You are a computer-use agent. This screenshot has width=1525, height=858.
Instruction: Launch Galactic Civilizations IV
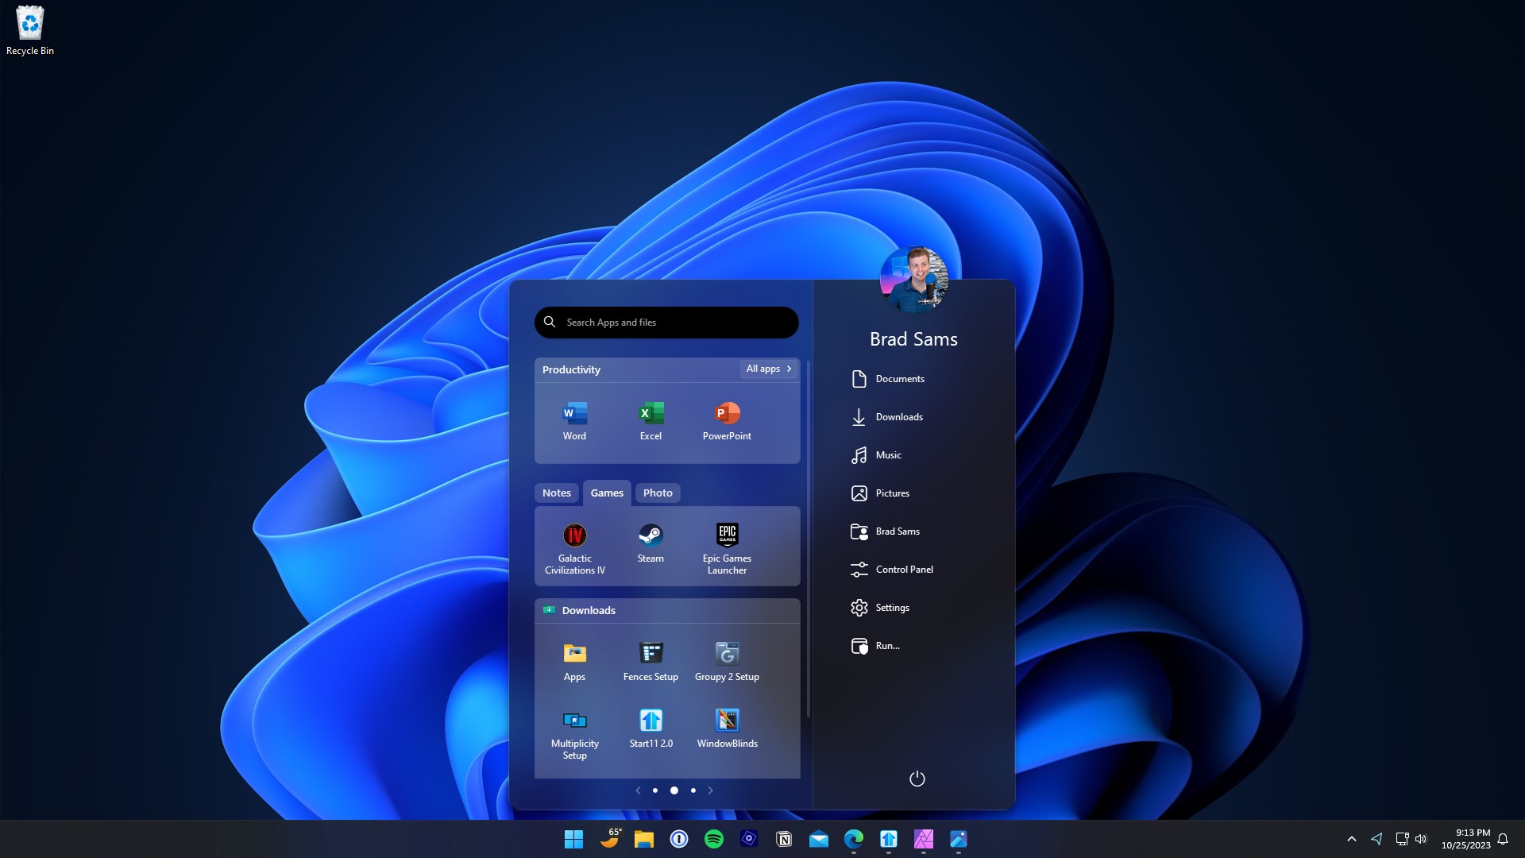[x=574, y=548]
